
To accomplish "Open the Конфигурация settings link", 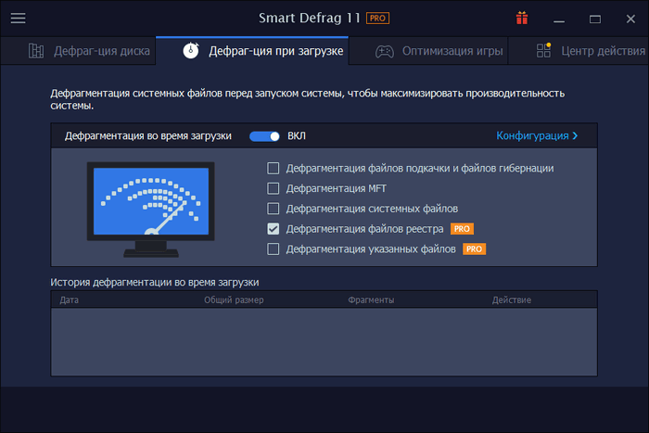I will click(532, 136).
